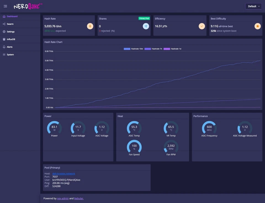Open the ngx-admin footer link

point(63,198)
